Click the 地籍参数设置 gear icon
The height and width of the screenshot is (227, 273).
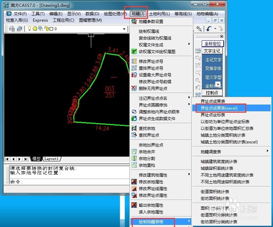(x=134, y=22)
